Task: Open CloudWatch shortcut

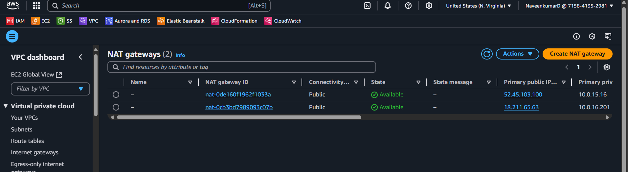Action: [283, 21]
